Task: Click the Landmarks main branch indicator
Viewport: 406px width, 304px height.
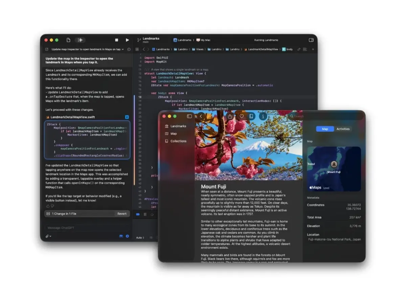Action: point(149,40)
